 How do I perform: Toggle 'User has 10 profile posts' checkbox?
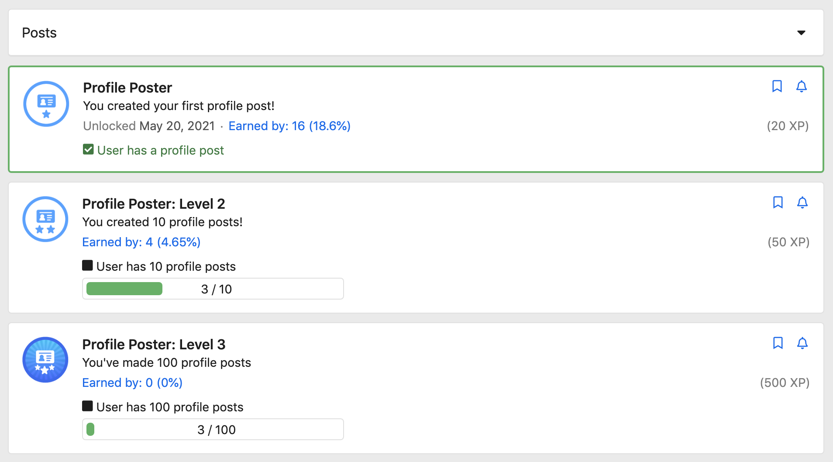pos(87,265)
